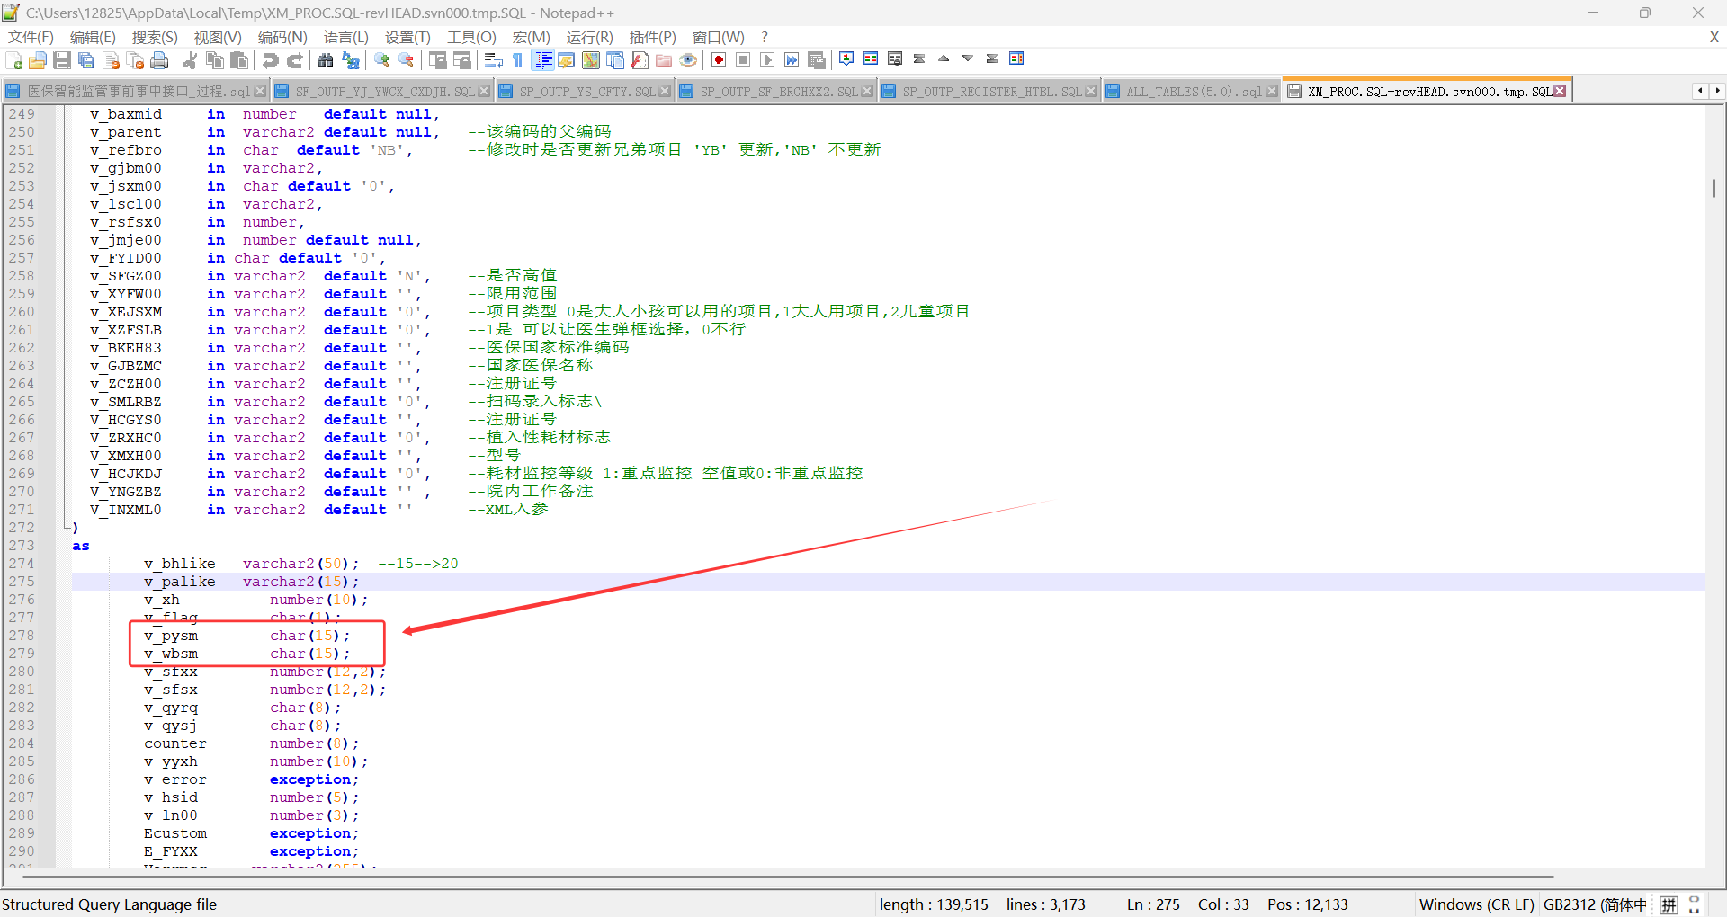Open Find with the binoculars icon
The height and width of the screenshot is (917, 1727).
pos(326,60)
